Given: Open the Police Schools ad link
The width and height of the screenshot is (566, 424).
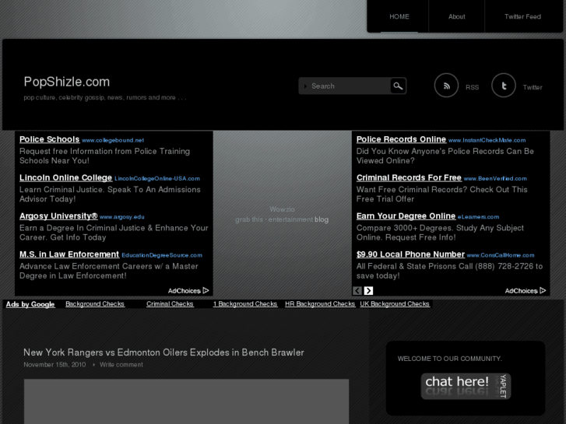Looking at the screenshot, I should 50,140.
